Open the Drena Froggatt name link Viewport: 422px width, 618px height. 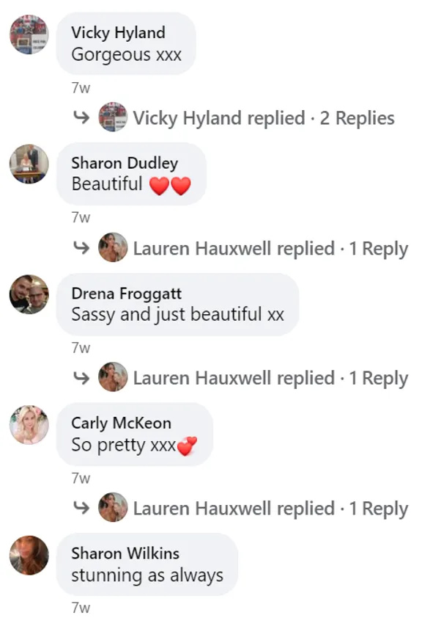(126, 294)
